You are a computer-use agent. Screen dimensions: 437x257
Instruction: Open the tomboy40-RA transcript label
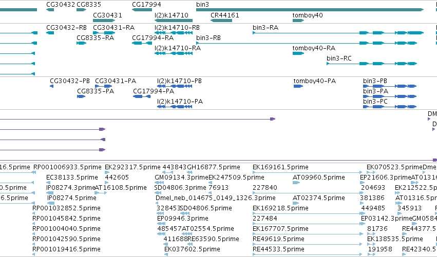point(314,48)
